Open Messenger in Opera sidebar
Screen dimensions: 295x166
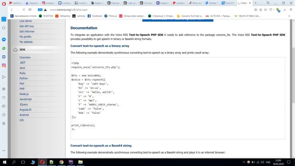(4, 40)
